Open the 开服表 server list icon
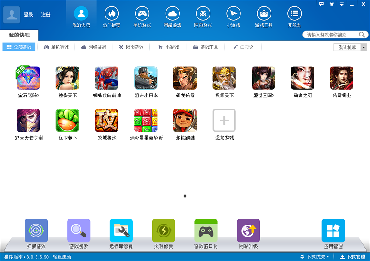 tap(294, 13)
